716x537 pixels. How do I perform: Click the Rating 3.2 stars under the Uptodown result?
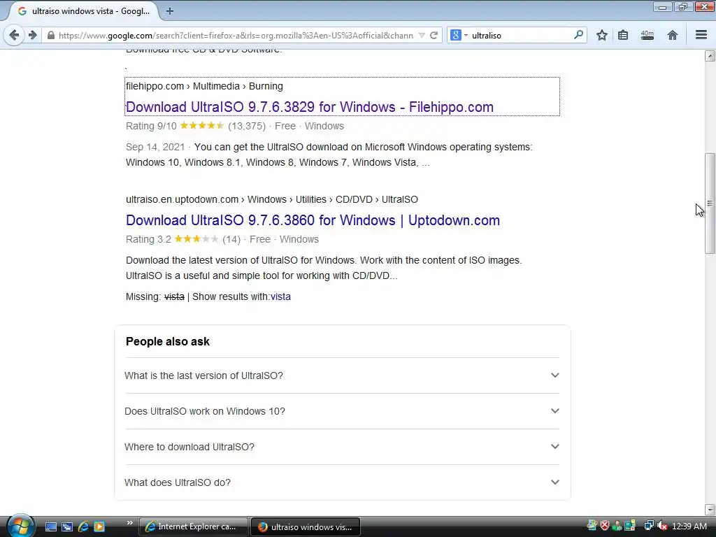pyautogui.click(x=196, y=239)
